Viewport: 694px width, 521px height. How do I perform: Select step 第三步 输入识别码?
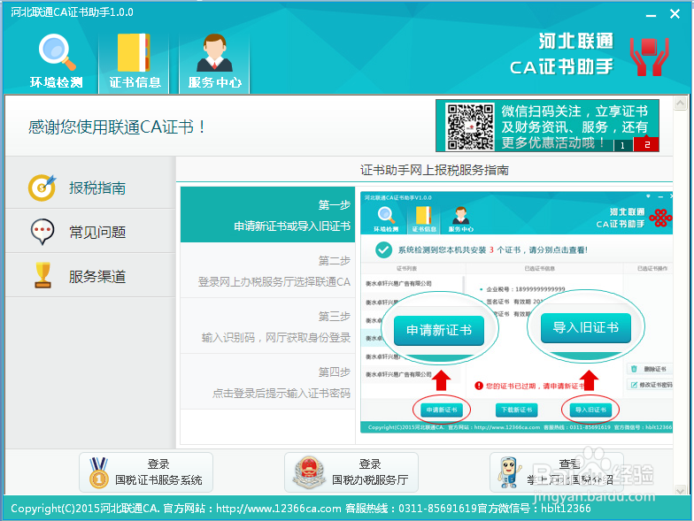click(267, 326)
